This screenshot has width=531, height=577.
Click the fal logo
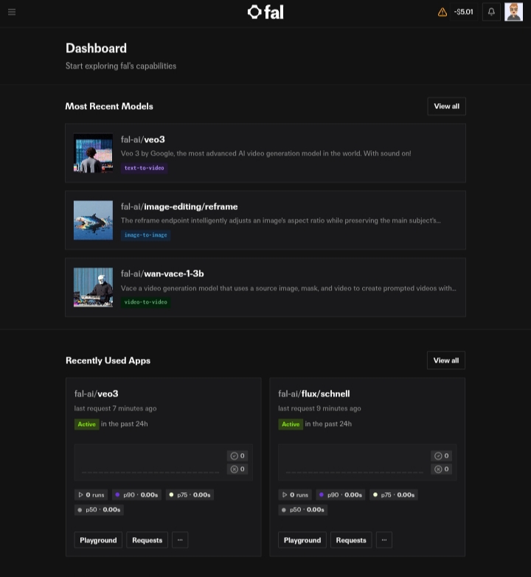(265, 12)
